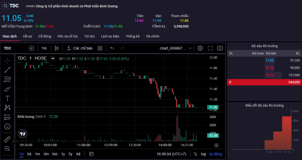Take a chart snapshot with camera icon

click(220, 48)
